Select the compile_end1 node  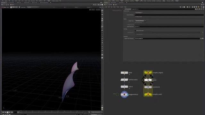tap(148, 94)
